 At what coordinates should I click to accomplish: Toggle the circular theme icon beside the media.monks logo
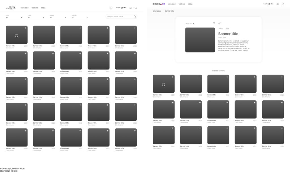111,8
